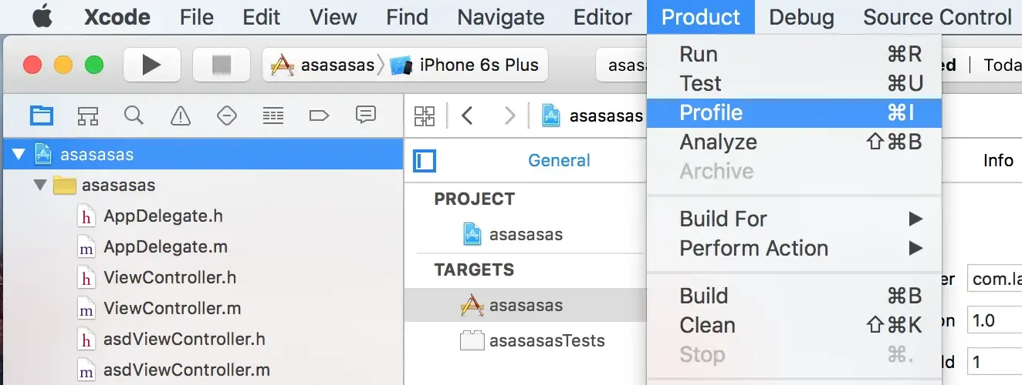Open the Report navigator speech bubble icon
The width and height of the screenshot is (1022, 385).
coord(365,115)
